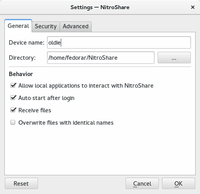Switch to the General tab
The width and height of the screenshot is (200, 194).
18,26
